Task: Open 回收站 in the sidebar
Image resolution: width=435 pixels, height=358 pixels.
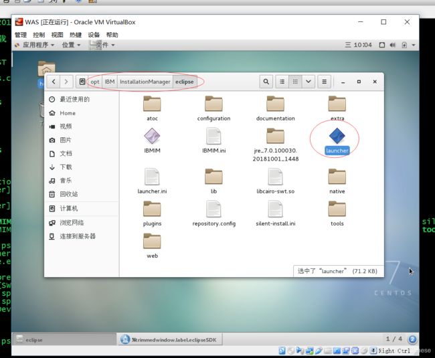Action: coord(82,194)
